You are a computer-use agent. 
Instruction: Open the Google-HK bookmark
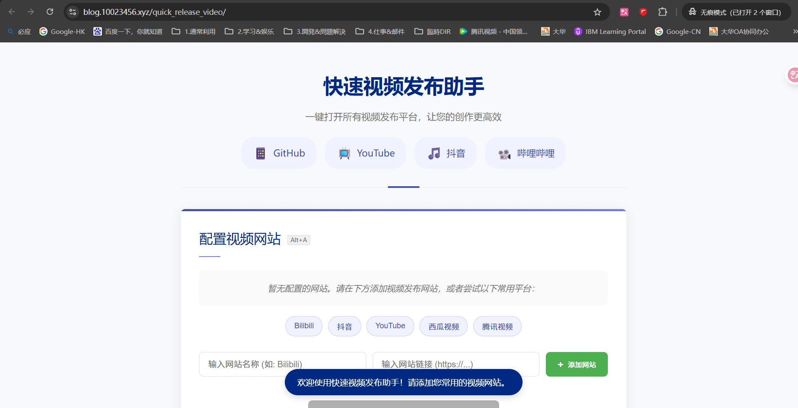(62, 31)
